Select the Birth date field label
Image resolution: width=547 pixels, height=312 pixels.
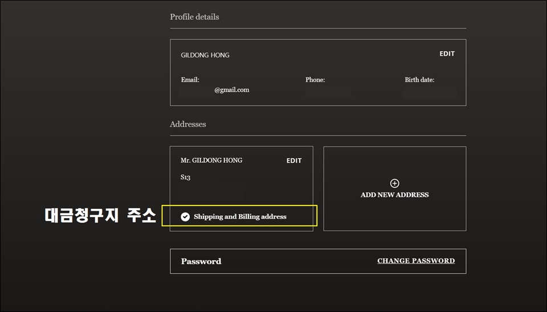click(419, 80)
